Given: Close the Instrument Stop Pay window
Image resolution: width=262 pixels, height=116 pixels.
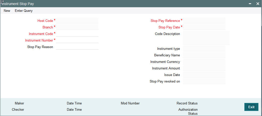Looking at the screenshot, I should [x=258, y=4].
